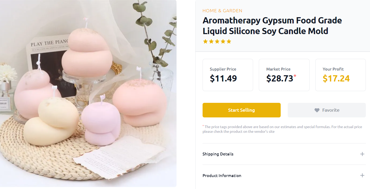Click the plus icon next to Shipping Details

tap(362, 154)
